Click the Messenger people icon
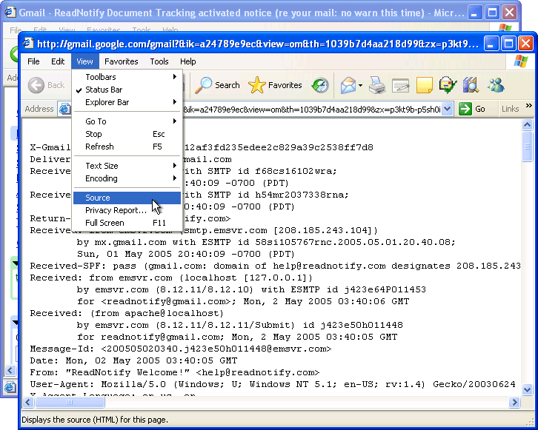Viewport: 538px width, 430px height. (x=496, y=86)
